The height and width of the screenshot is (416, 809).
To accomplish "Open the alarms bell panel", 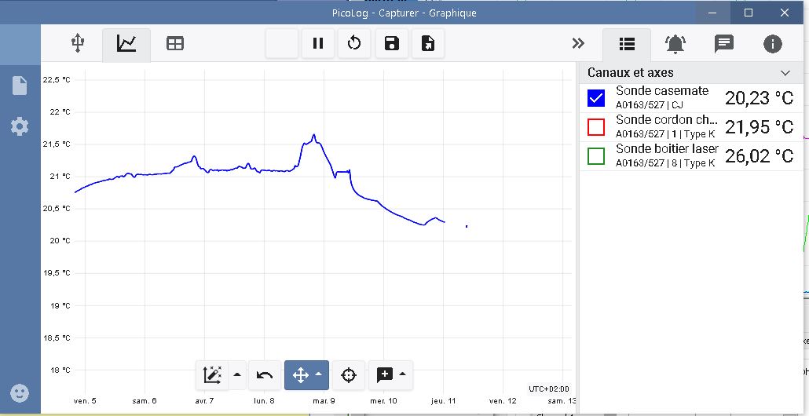I will (x=675, y=44).
